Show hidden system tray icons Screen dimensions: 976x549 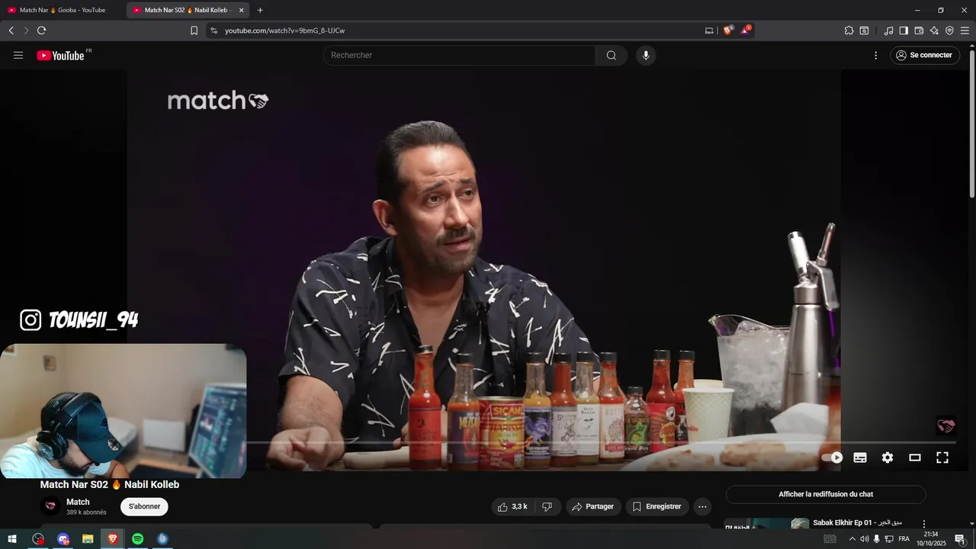coord(852,539)
